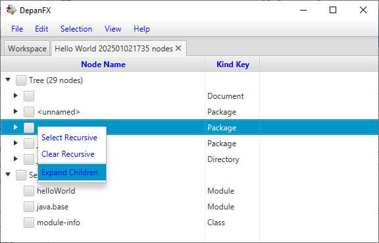
Task: Check the checkbox of the Package row under the highlighted row
Action: tap(29, 144)
